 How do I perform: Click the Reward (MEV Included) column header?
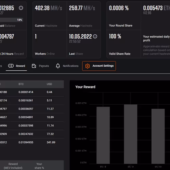[x=13, y=166]
